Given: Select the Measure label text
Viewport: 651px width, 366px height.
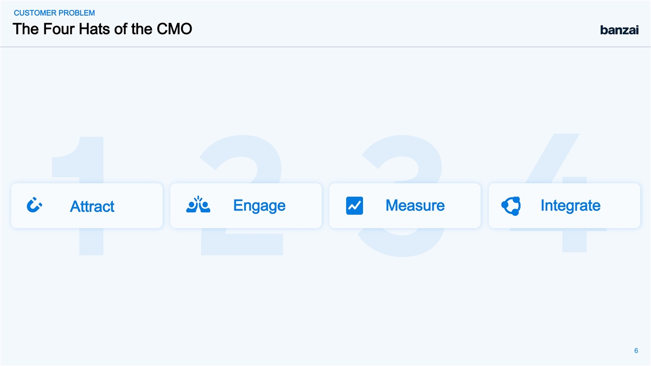Looking at the screenshot, I should [415, 206].
